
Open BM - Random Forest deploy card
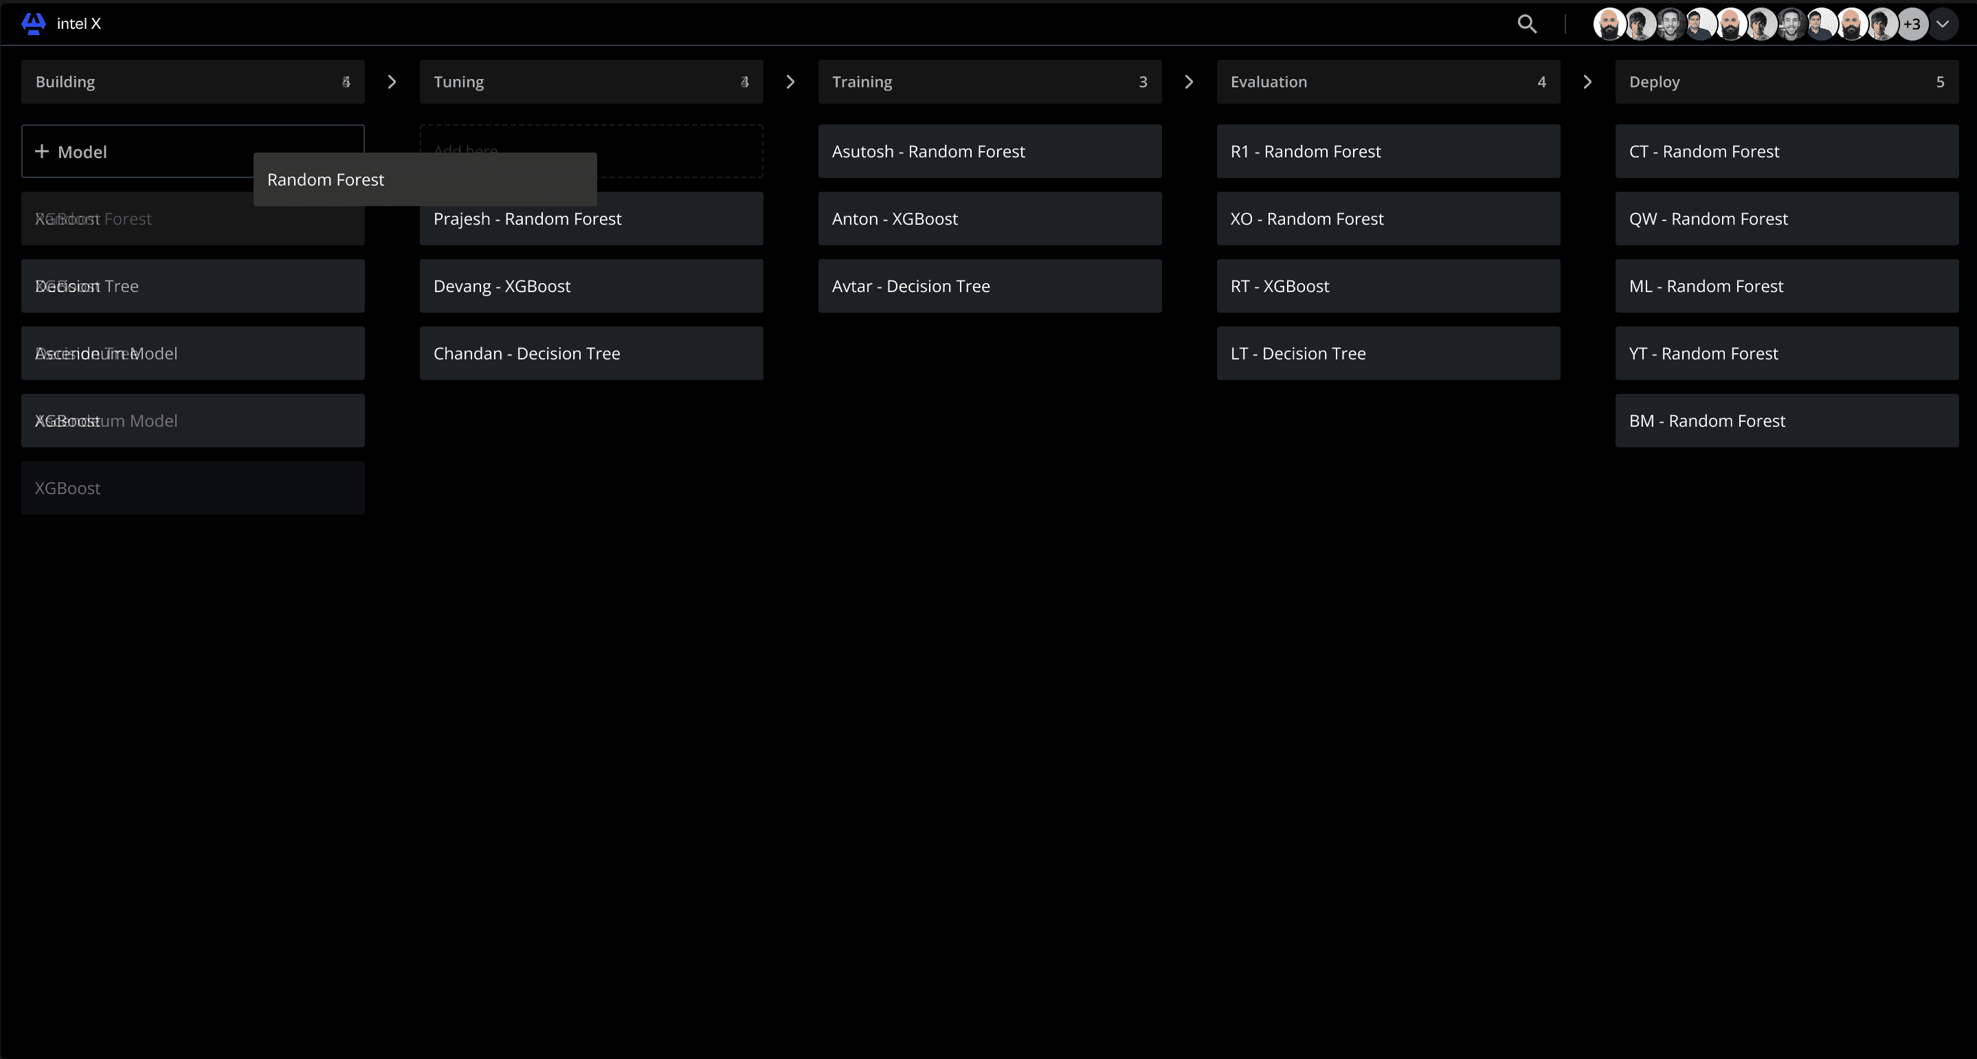click(1786, 421)
